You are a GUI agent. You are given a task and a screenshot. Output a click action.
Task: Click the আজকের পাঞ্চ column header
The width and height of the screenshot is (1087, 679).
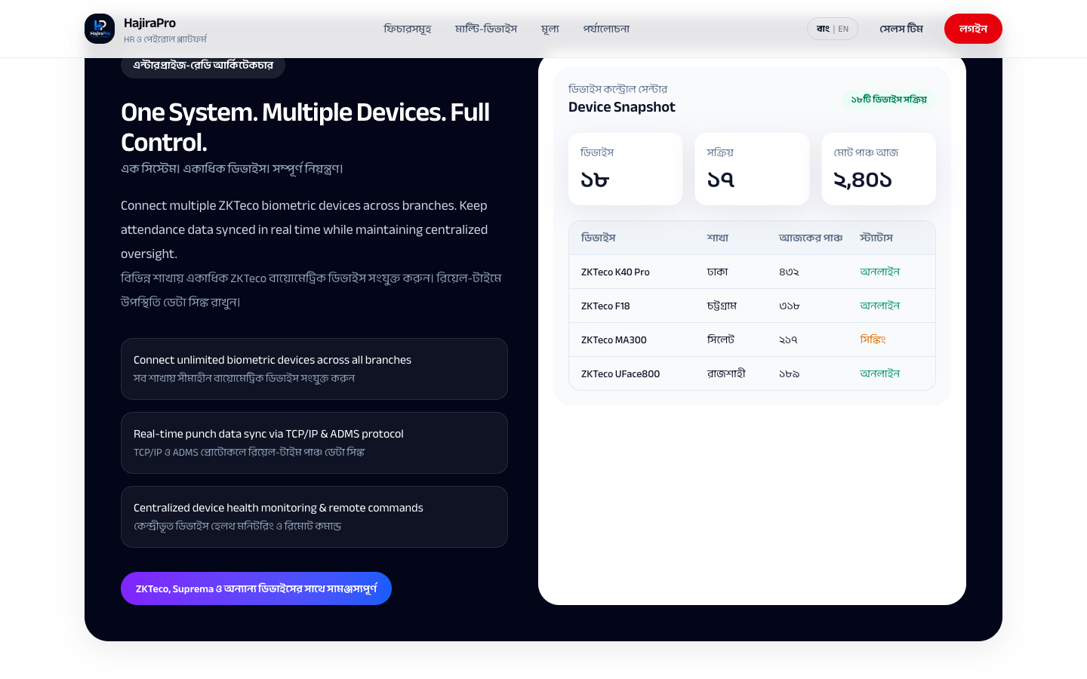tap(811, 238)
